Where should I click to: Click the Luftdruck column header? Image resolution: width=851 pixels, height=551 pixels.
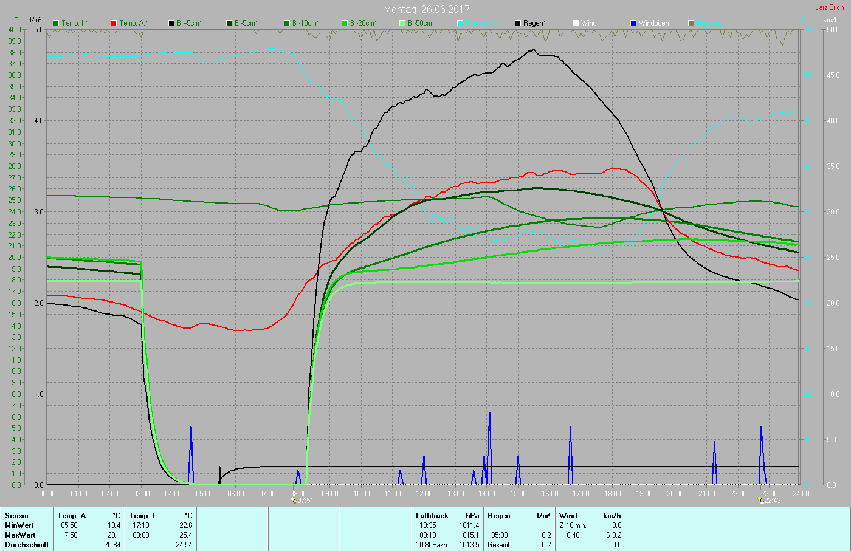(x=432, y=516)
